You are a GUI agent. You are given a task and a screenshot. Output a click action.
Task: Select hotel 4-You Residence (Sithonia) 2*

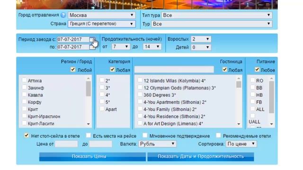[140, 116]
